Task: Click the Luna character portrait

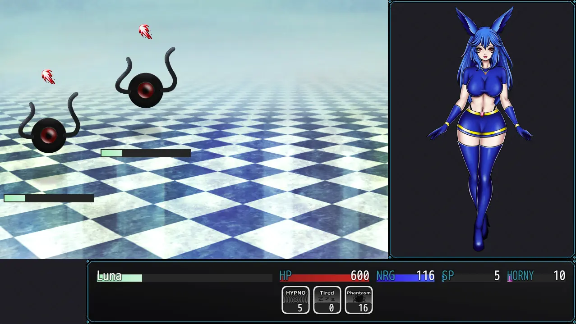Action: tap(481, 128)
